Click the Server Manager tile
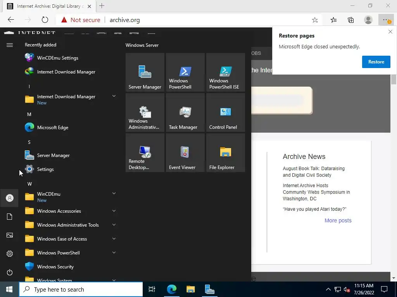Viewport: 397px width, 297px height. [x=145, y=72]
